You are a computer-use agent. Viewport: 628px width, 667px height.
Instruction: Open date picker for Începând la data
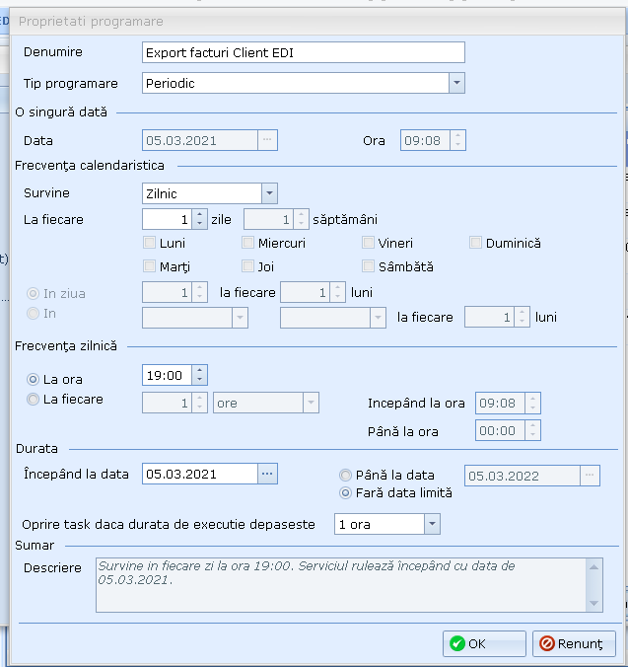267,474
